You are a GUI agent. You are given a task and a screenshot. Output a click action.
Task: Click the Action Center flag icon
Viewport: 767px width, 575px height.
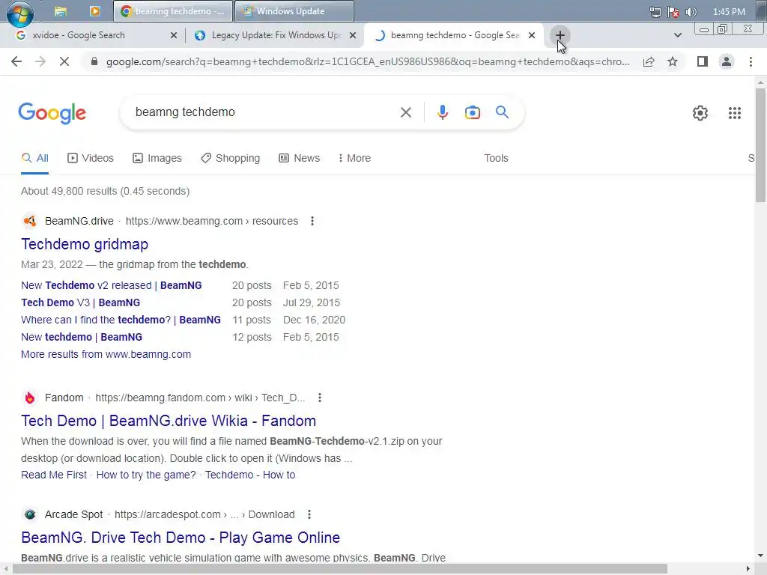tap(673, 12)
